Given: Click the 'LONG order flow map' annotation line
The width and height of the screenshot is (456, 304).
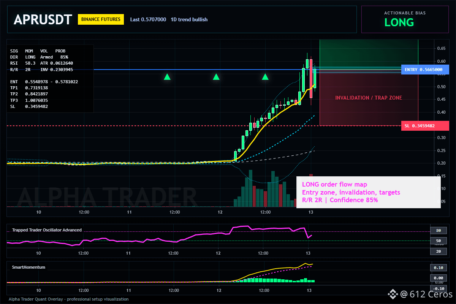Looking at the screenshot, I should point(335,185).
